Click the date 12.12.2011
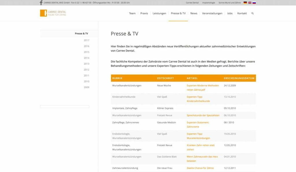This screenshot has height=172, width=296. [230, 168]
